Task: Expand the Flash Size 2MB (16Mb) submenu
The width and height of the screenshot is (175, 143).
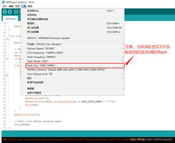Action: (75, 65)
